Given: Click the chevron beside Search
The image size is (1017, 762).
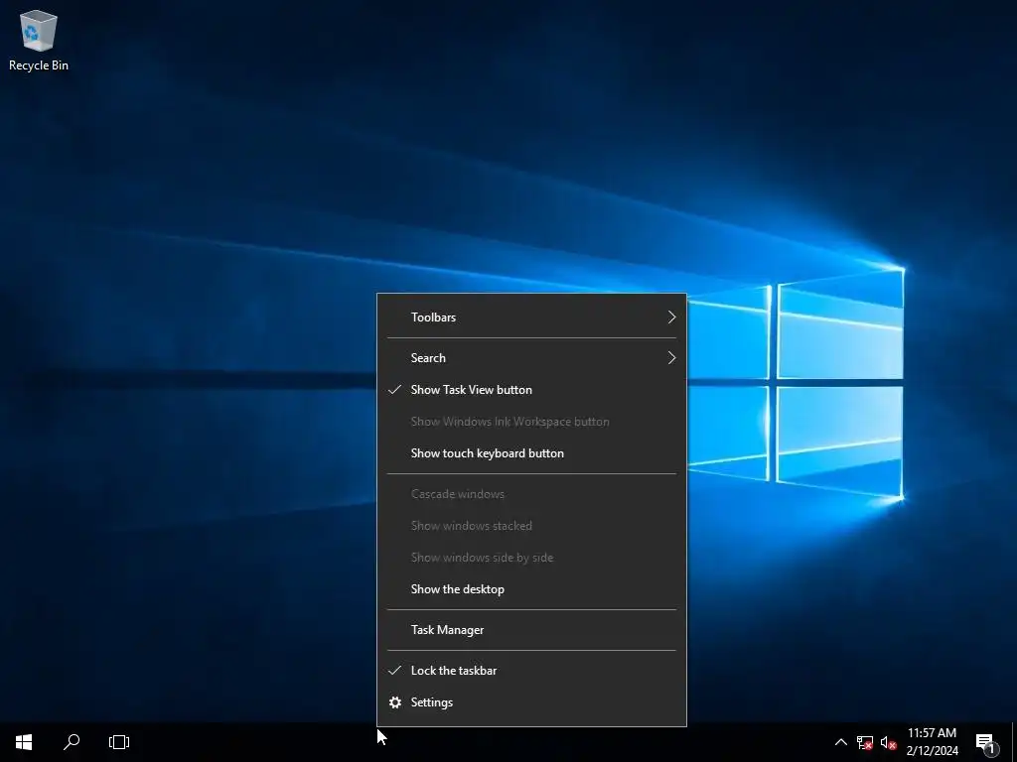Looking at the screenshot, I should (672, 357).
